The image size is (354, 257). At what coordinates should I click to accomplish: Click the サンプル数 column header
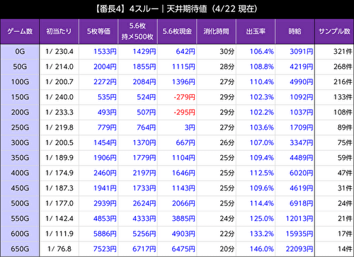[334, 31]
